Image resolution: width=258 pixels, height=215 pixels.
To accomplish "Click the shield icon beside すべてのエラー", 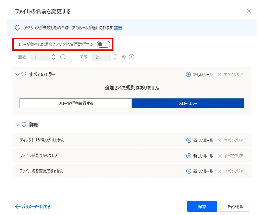I will [24, 74].
